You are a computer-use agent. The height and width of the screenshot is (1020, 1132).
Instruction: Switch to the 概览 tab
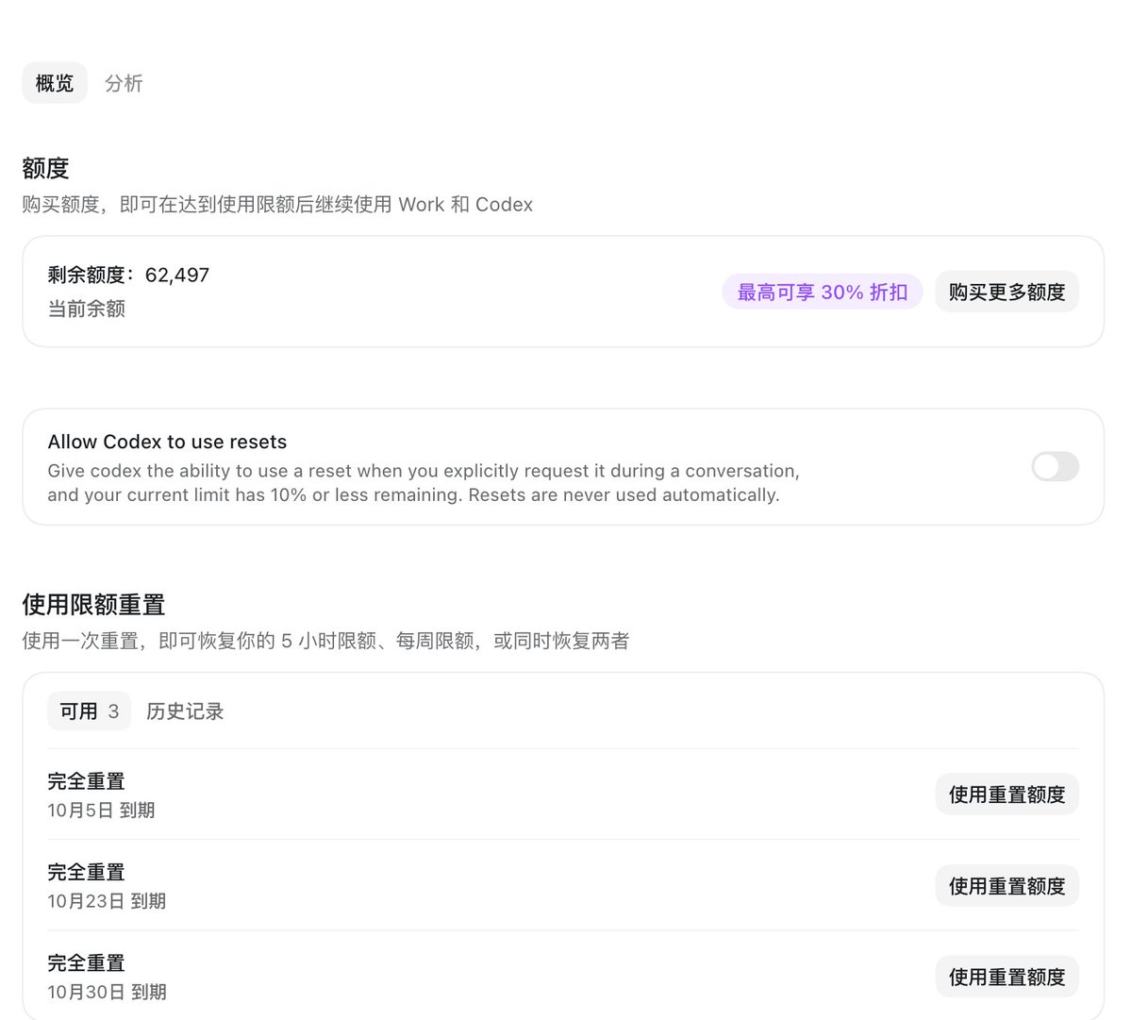(55, 83)
